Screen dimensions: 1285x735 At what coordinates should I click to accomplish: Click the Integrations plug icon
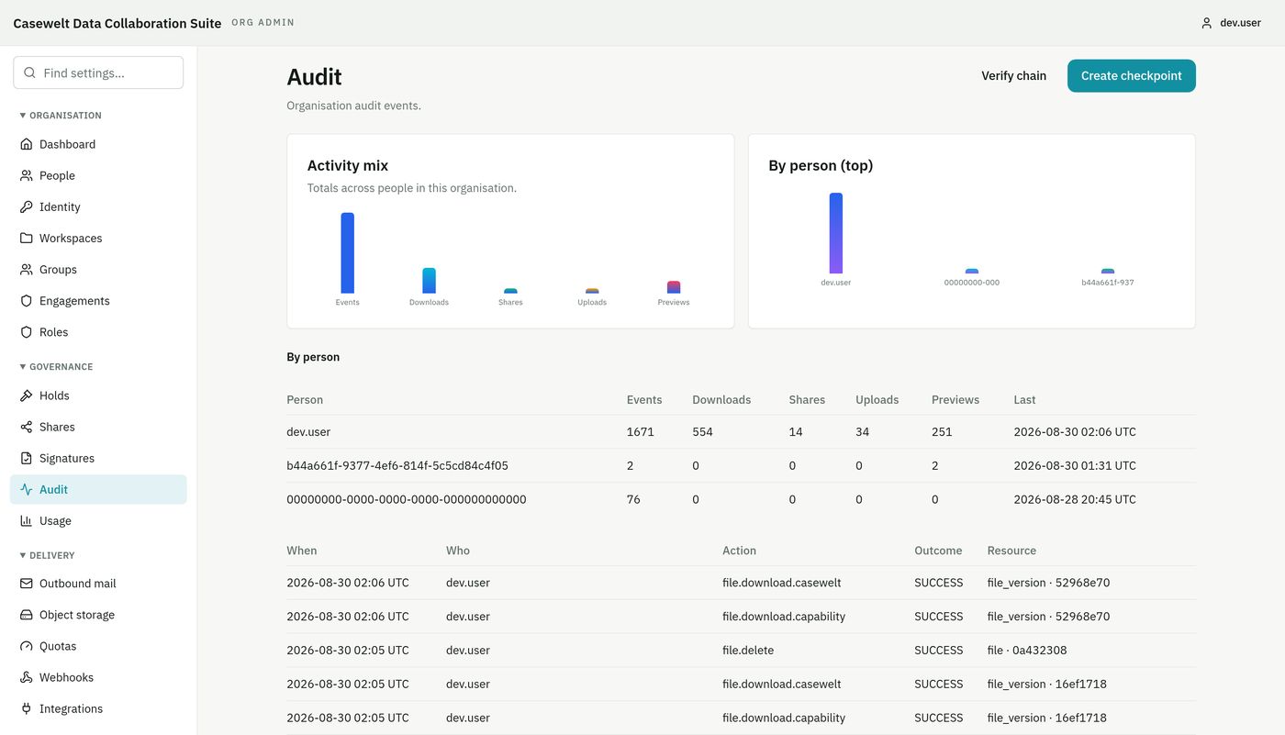tap(27, 708)
